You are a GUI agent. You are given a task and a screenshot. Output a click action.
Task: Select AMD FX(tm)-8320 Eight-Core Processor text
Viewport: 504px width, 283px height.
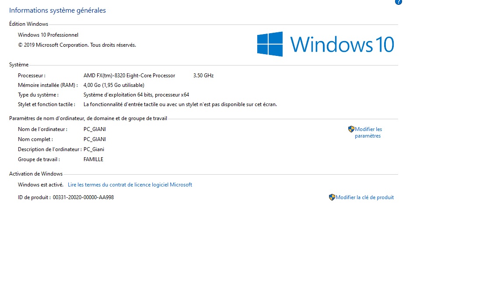[x=129, y=76]
